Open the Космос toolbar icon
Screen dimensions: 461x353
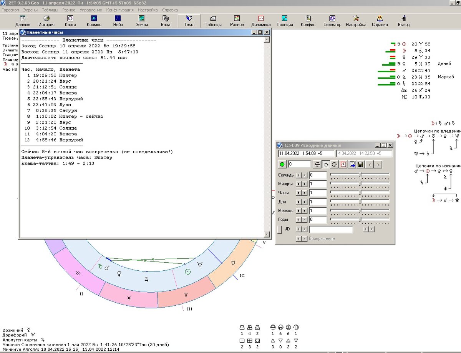coord(94,21)
